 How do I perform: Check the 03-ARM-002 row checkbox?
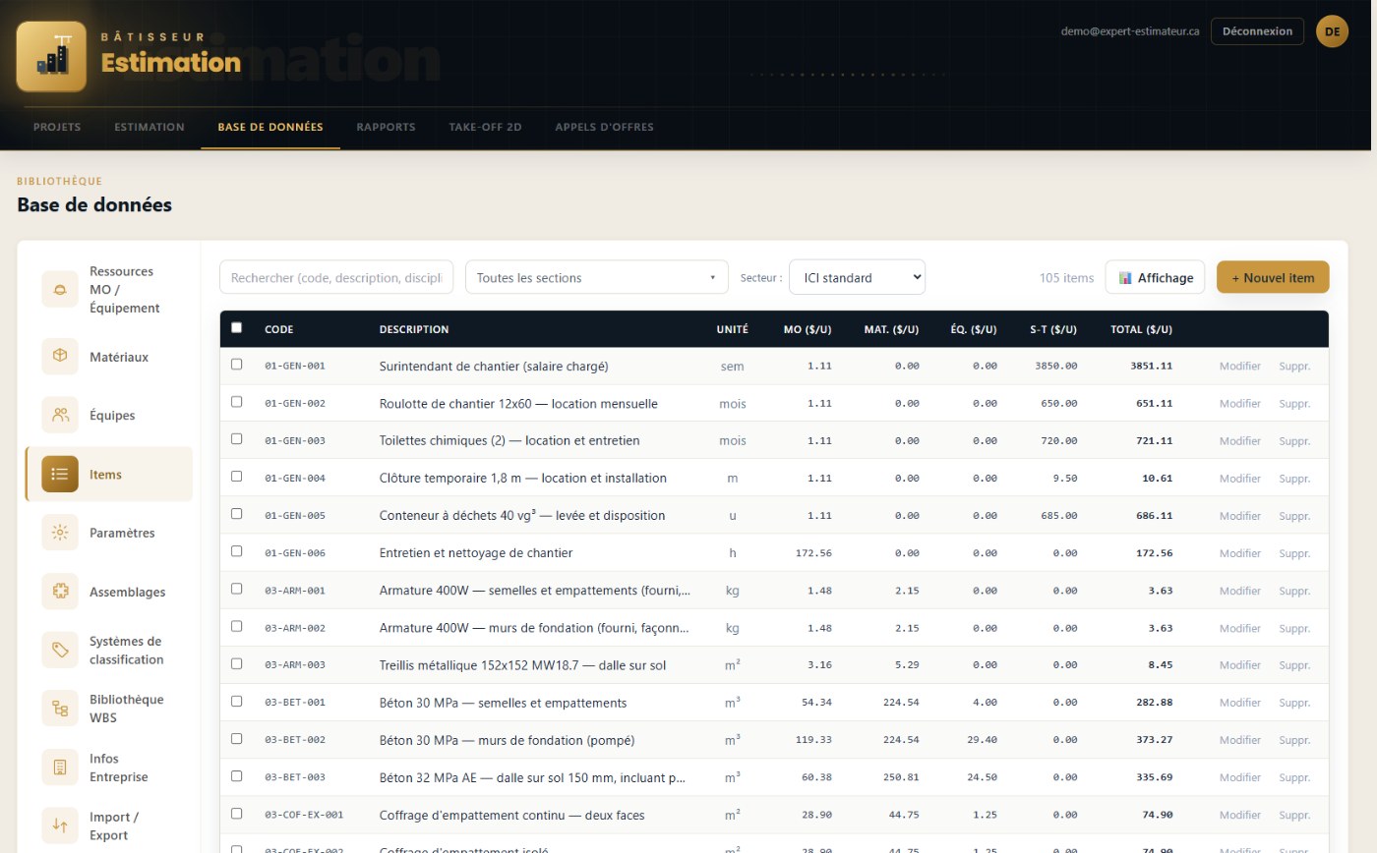[x=236, y=626]
